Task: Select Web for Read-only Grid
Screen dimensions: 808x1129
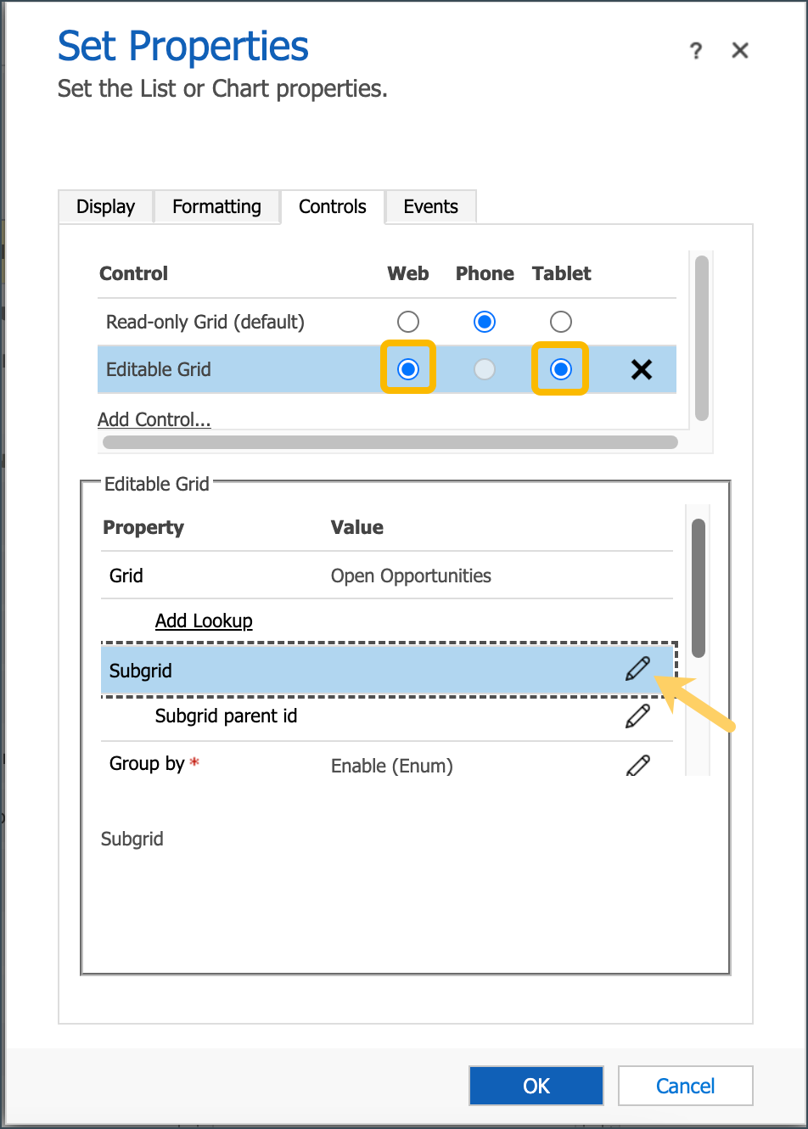Action: (x=408, y=322)
